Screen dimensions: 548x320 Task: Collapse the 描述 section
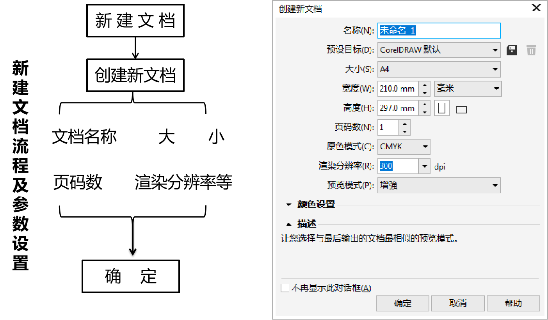click(x=289, y=224)
